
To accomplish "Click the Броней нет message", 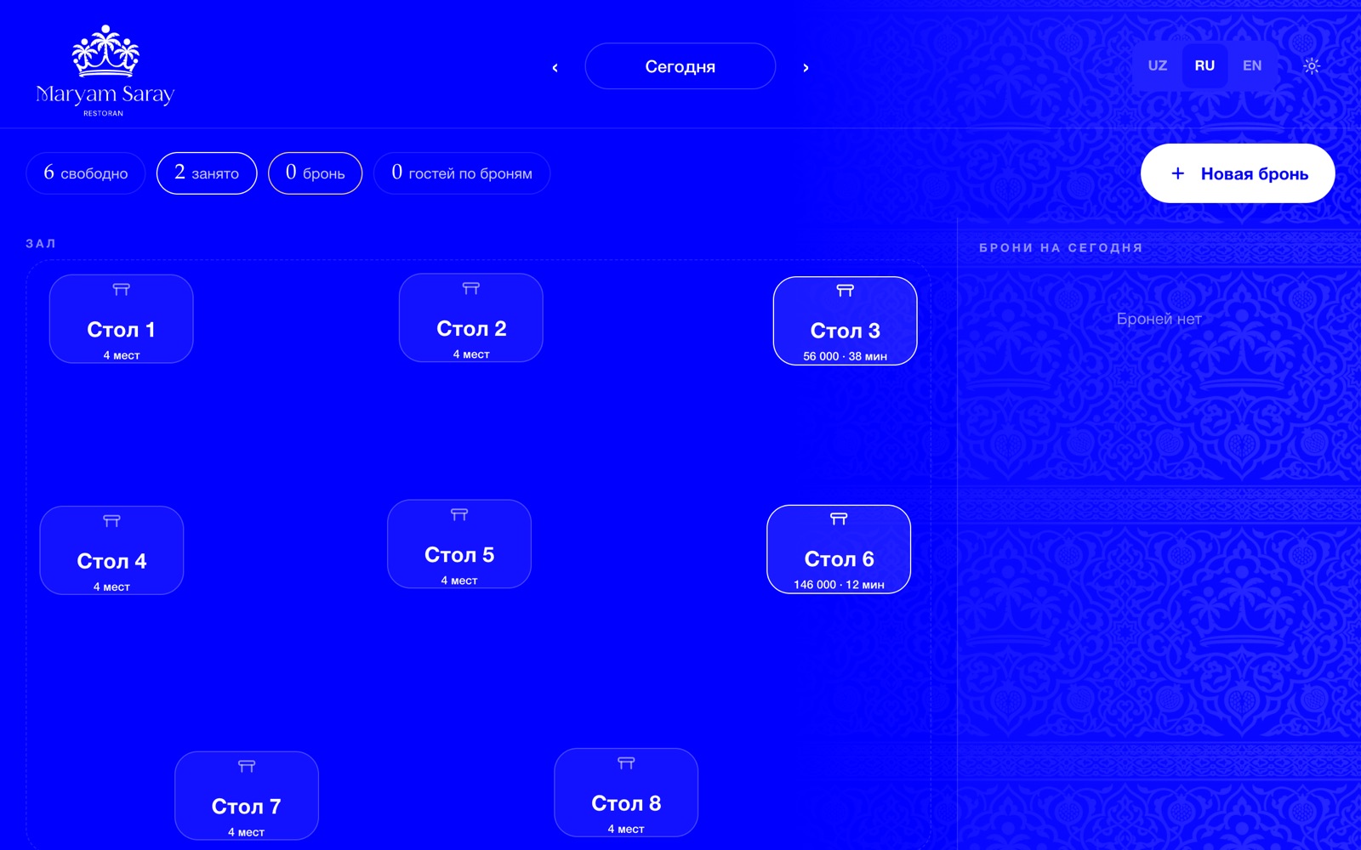I will [x=1159, y=319].
